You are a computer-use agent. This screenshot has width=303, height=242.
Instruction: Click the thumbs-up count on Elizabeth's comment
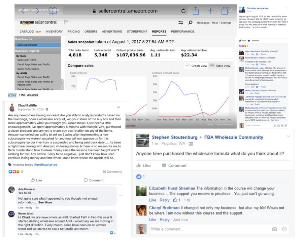click(177, 200)
